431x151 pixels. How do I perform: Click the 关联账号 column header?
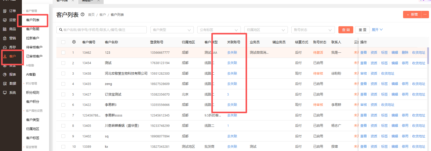(234, 42)
